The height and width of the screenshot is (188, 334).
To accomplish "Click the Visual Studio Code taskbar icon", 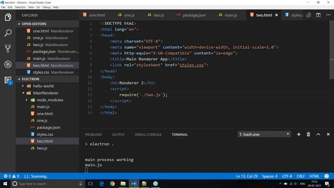I will coord(134,184).
